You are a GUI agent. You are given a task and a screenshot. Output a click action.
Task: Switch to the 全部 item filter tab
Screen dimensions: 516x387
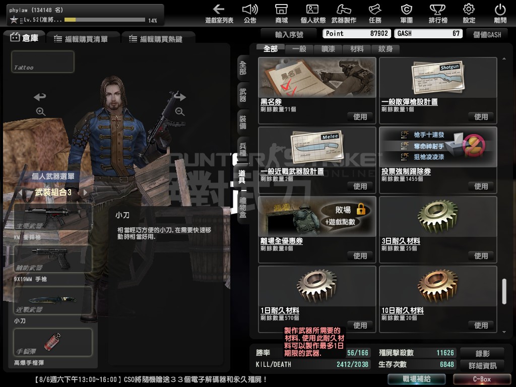(271, 49)
